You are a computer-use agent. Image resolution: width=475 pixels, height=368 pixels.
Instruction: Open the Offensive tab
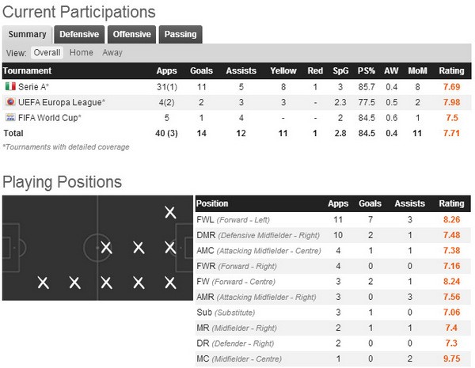pyautogui.click(x=131, y=34)
